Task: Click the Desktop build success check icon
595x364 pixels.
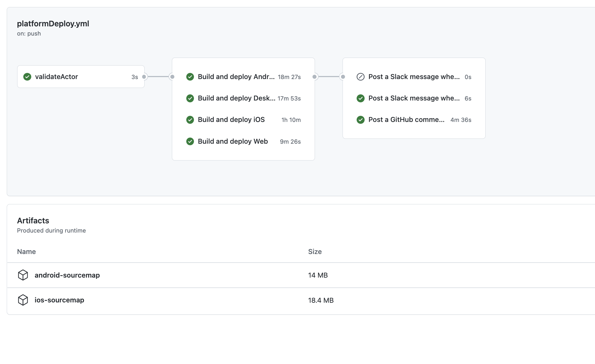Action: [190, 98]
